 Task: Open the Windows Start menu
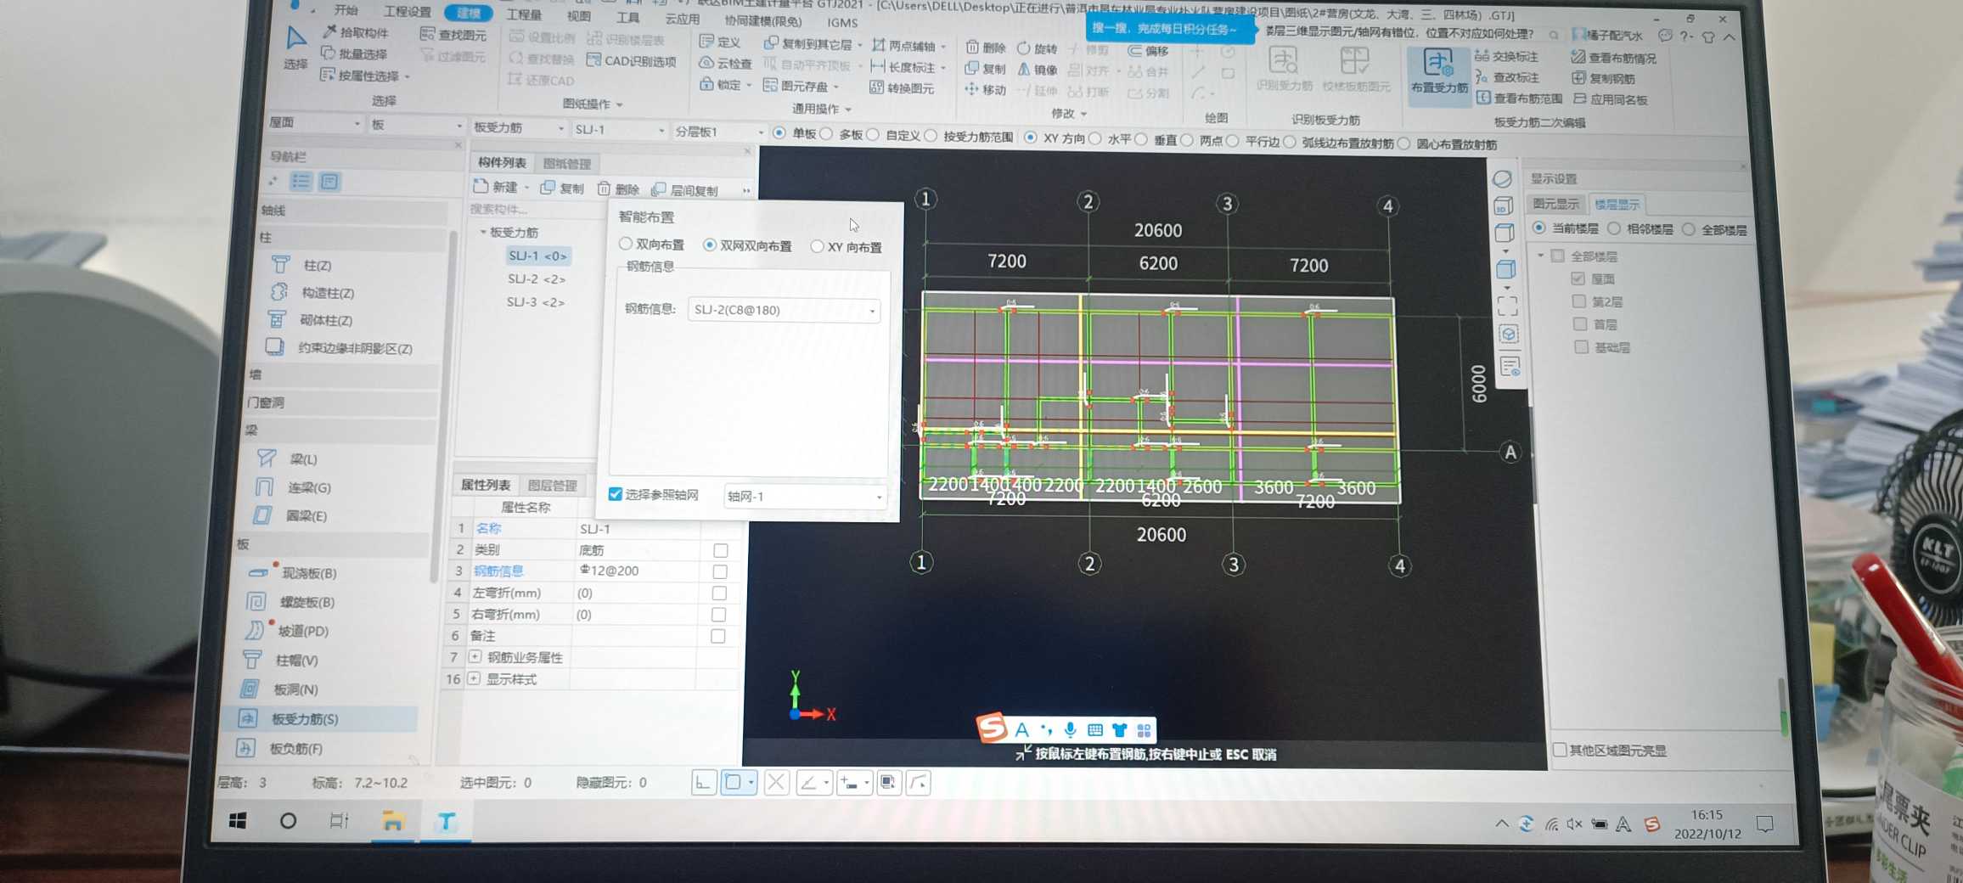pyautogui.click(x=238, y=820)
